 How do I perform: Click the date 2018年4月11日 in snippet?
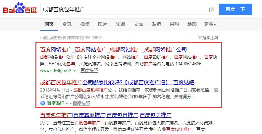point(55,90)
